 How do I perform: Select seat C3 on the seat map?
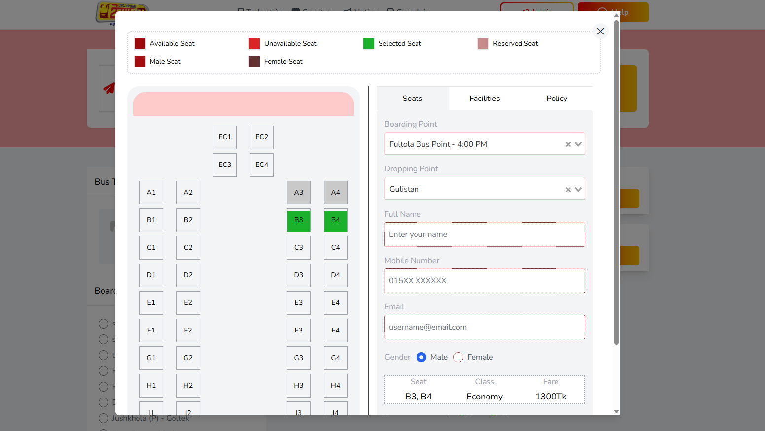(x=299, y=247)
